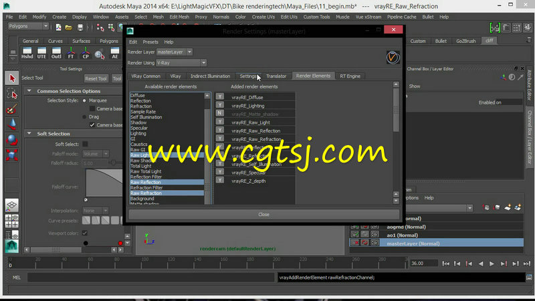Save the scene with disk icon
This screenshot has width=535, height=301.
(80, 27)
